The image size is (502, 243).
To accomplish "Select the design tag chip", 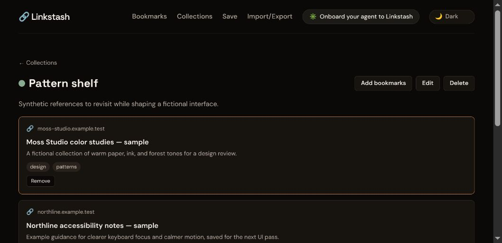I will [x=38, y=167].
